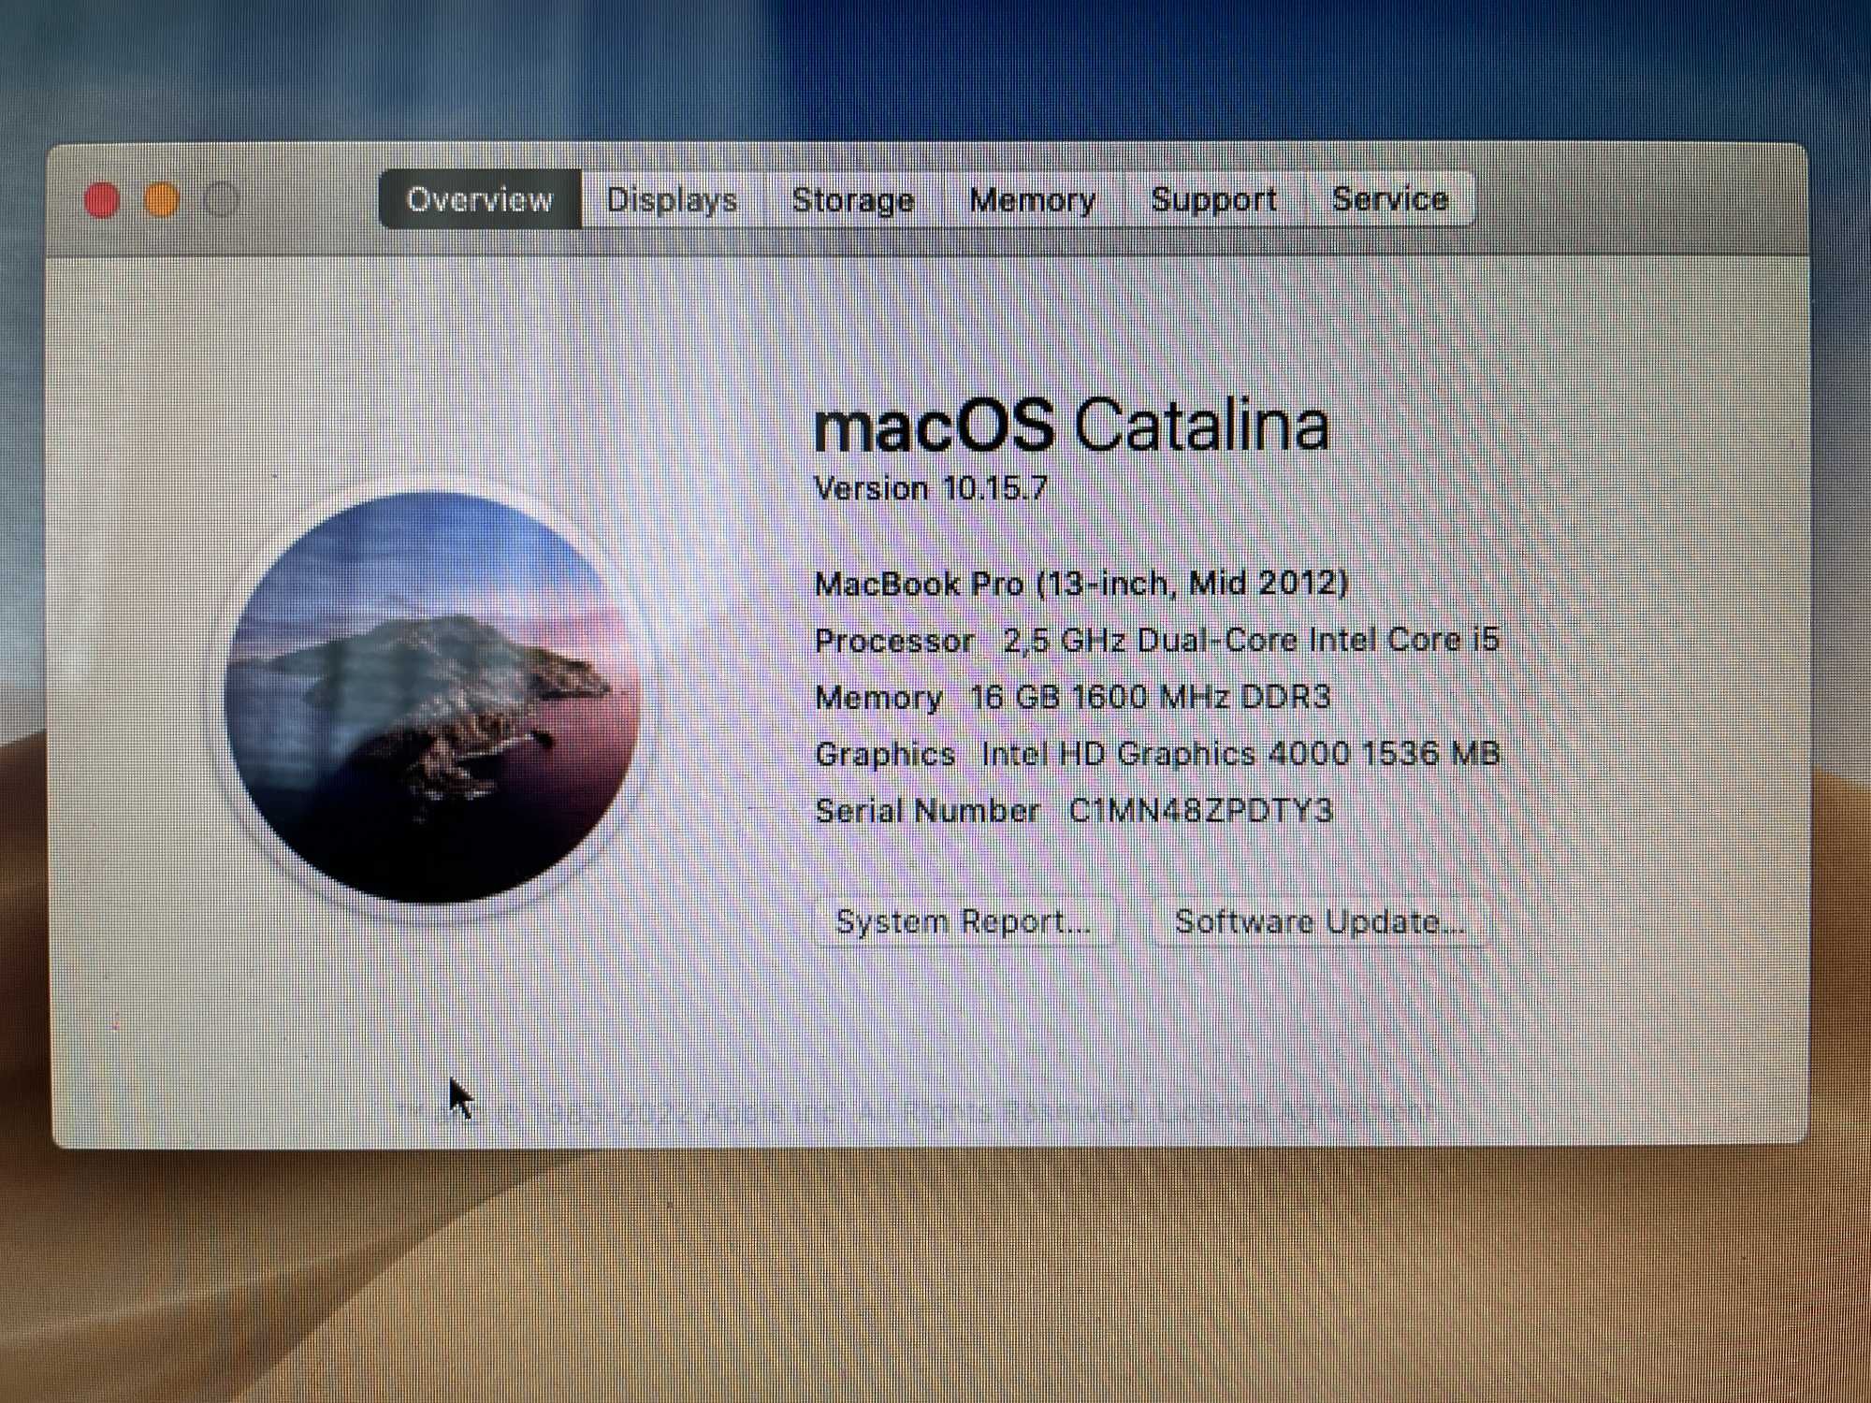
Task: Click the MacBook Pro (13-inch, Mid 2012) text
Action: click(1081, 584)
